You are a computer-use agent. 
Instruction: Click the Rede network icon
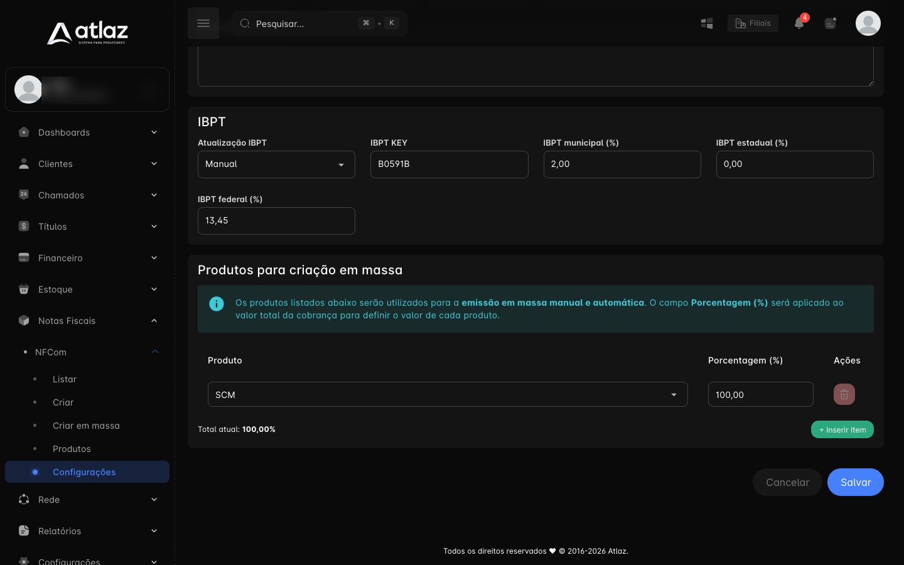tap(24, 499)
